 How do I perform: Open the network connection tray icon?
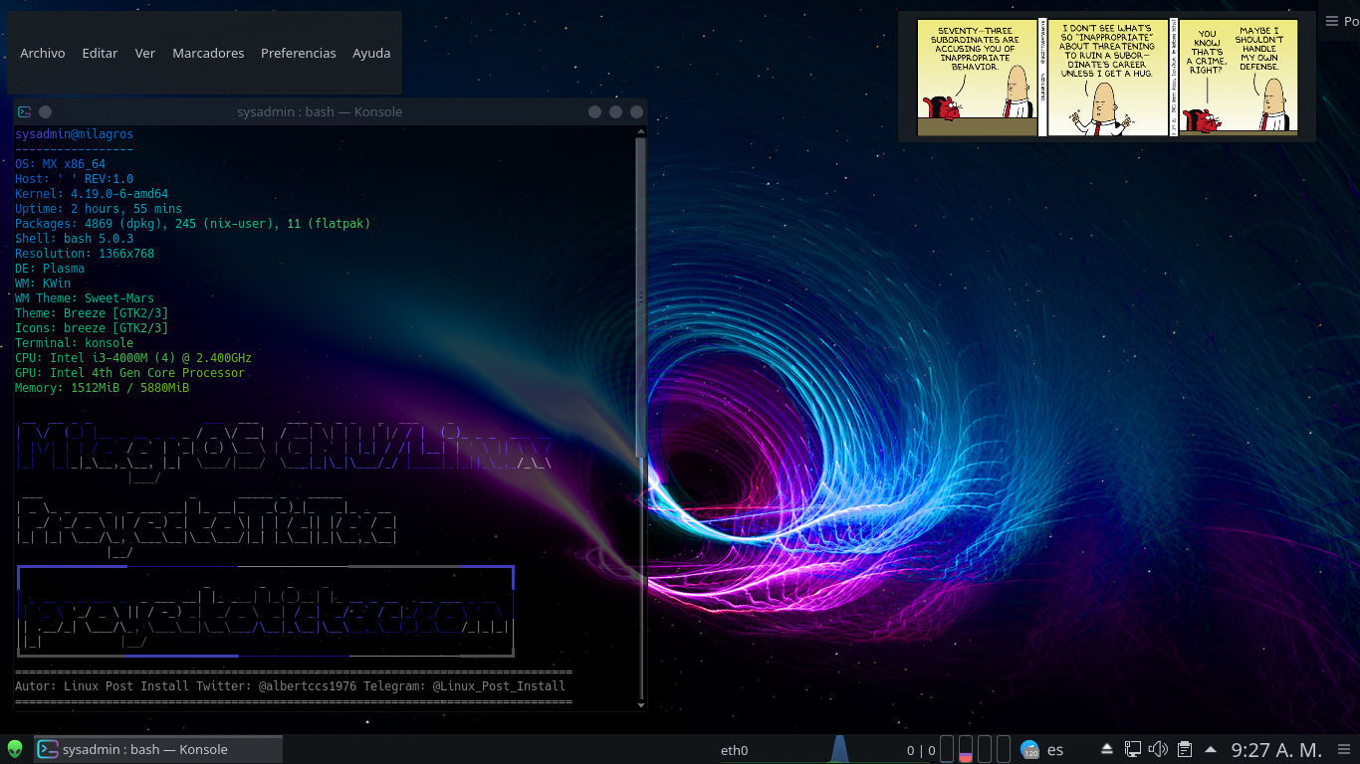coord(1133,749)
